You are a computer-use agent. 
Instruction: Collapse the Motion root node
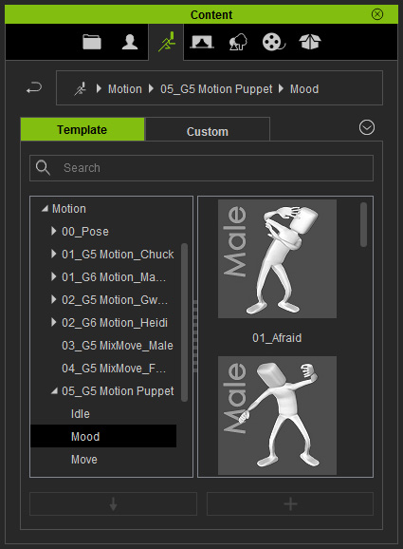pyautogui.click(x=45, y=209)
